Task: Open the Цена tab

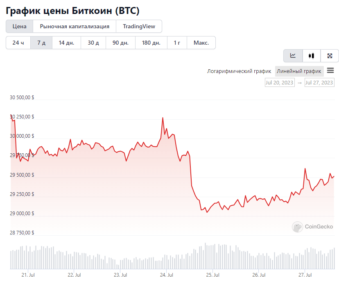Action: coord(20,26)
